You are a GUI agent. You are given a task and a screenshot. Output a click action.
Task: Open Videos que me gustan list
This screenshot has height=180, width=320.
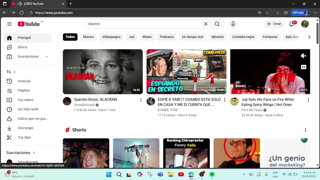[27, 118]
